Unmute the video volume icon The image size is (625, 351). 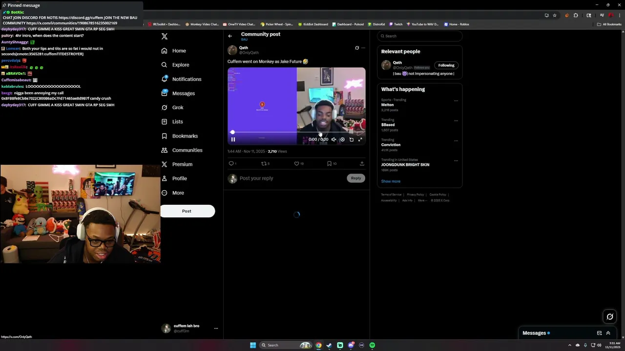coord(334,139)
